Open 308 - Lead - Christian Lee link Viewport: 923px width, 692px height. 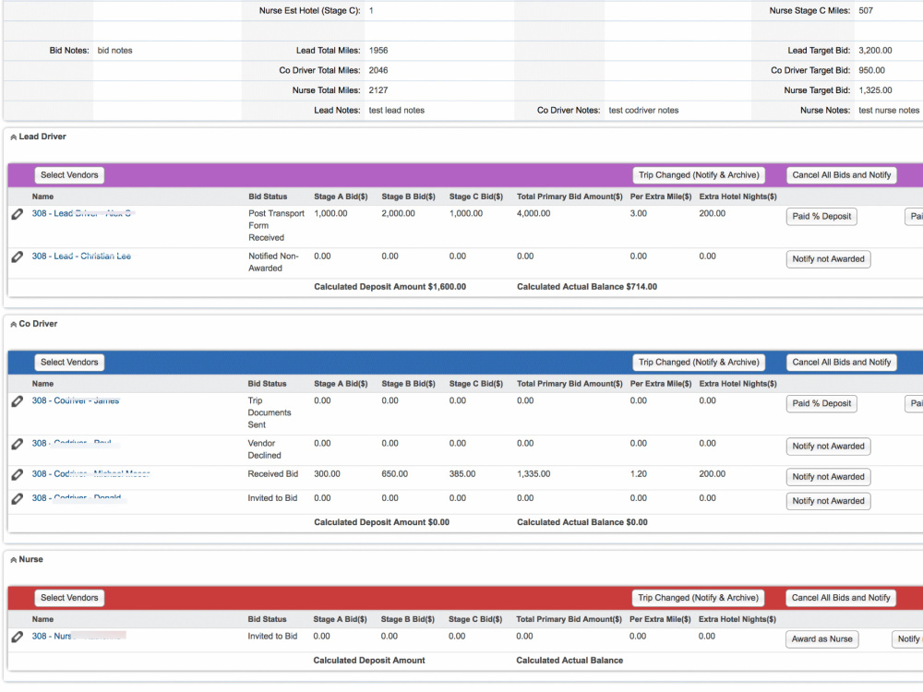[x=81, y=257]
